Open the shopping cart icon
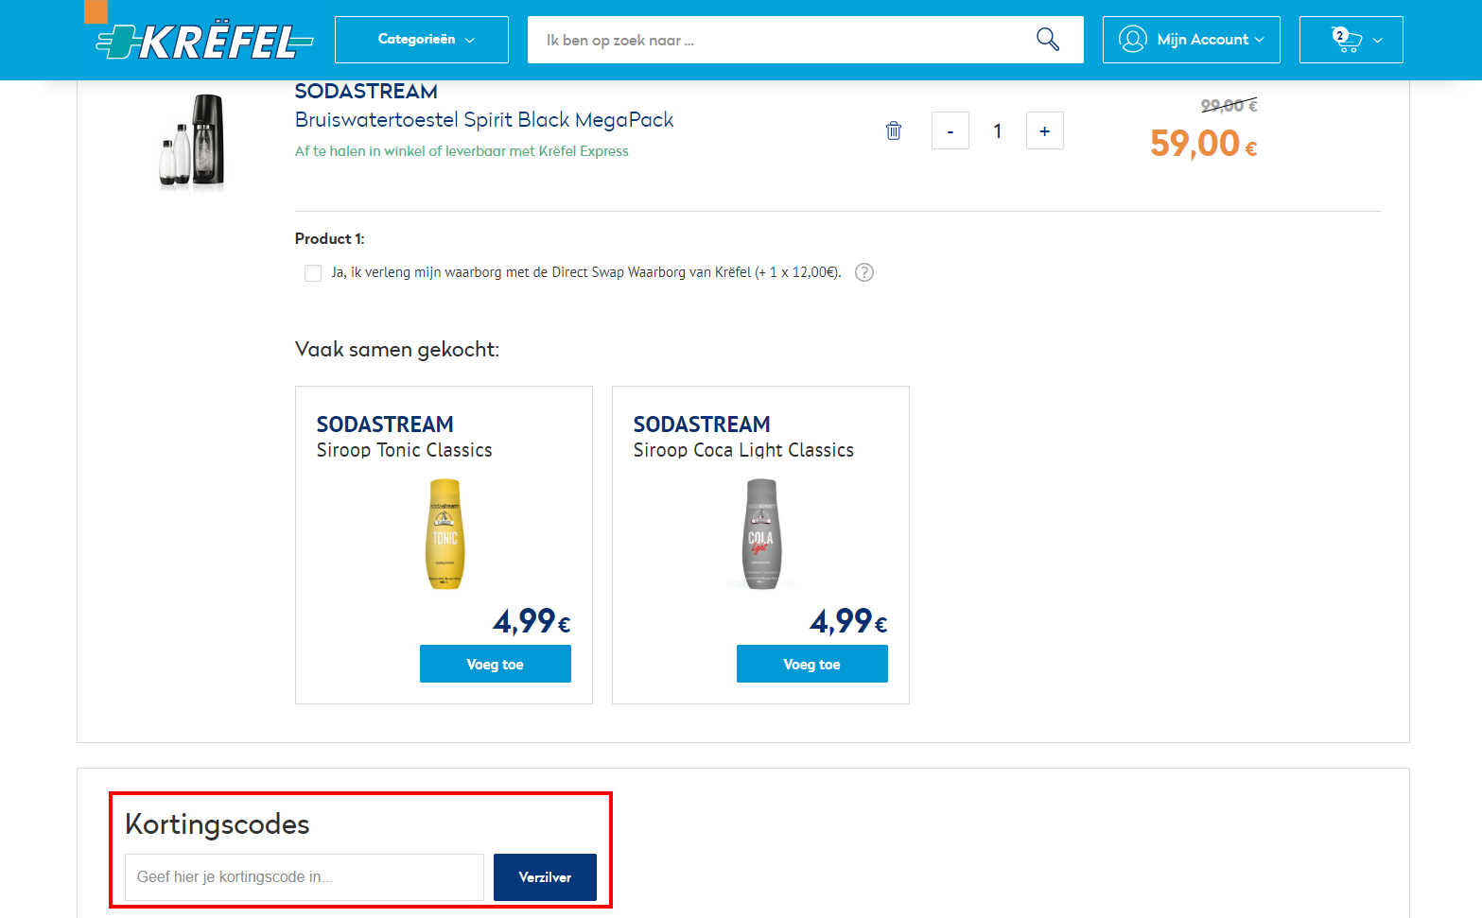 coord(1346,40)
